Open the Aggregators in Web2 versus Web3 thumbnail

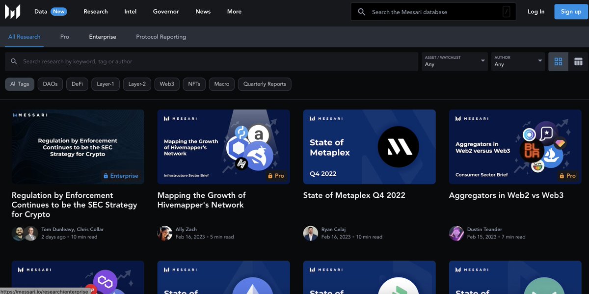tap(515, 147)
